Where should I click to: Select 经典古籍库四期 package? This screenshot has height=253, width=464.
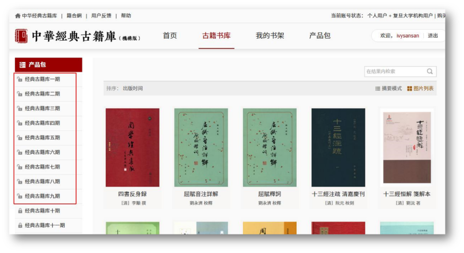click(x=42, y=123)
